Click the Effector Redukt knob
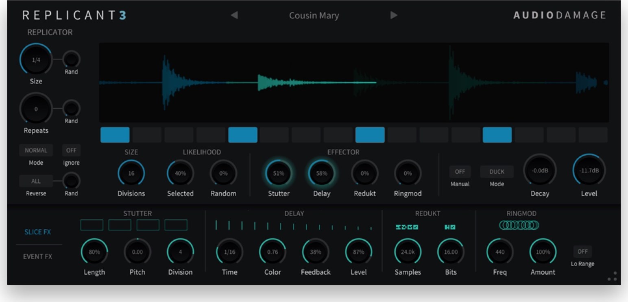The width and height of the screenshot is (628, 302). [x=365, y=173]
